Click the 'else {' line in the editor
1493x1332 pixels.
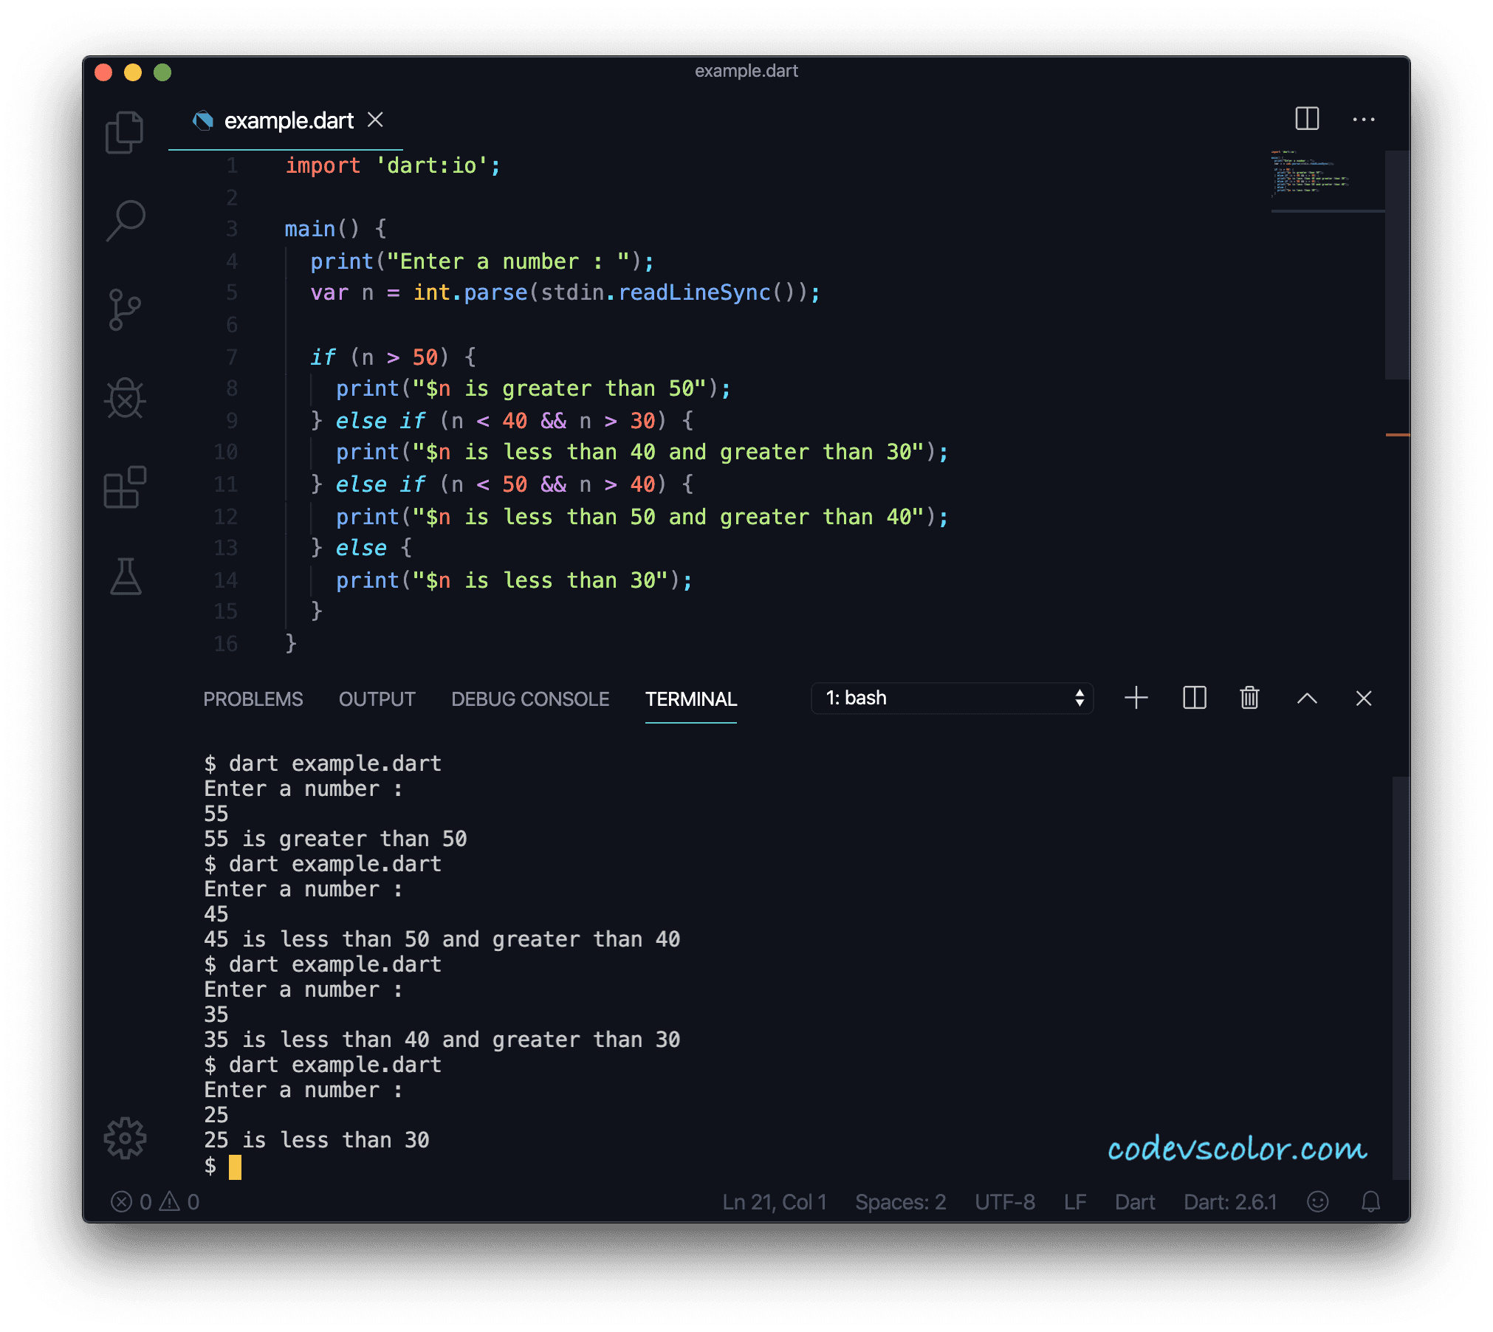[x=361, y=548]
